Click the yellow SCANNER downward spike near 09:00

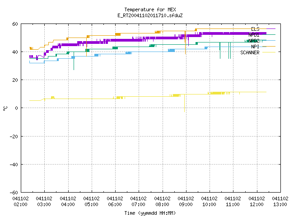pyautogui.click(x=185, y=104)
